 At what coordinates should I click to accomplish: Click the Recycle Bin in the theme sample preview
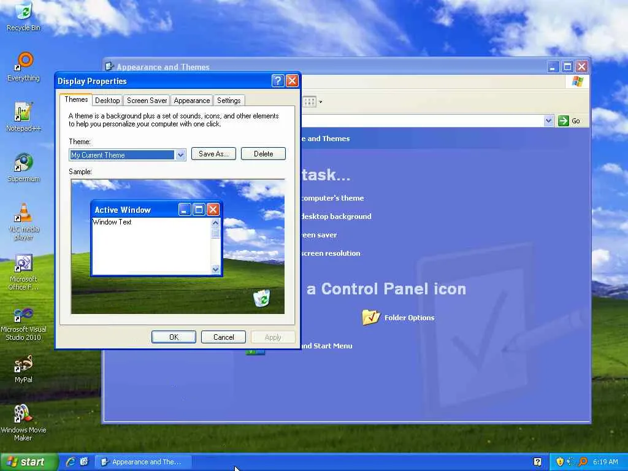click(261, 298)
